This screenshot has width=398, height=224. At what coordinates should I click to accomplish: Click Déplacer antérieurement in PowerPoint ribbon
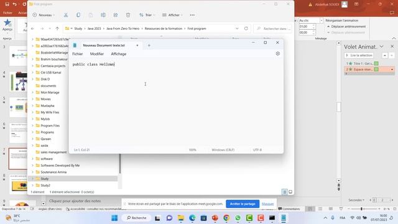pyautogui.click(x=346, y=26)
